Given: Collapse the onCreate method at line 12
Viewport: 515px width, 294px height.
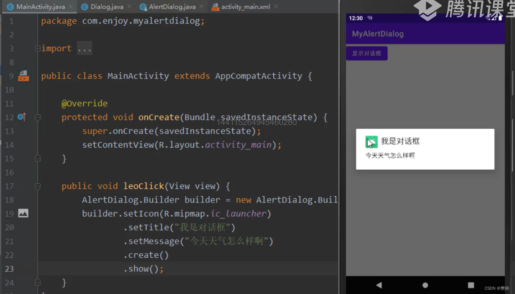Looking at the screenshot, I should 38,117.
